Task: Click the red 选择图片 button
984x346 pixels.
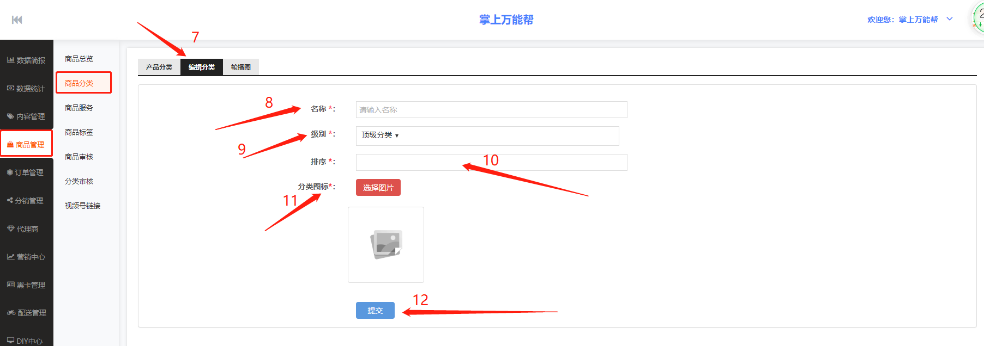Action: [x=378, y=188]
